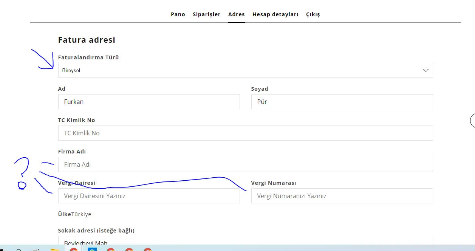The image size is (475, 251).
Task: Click the Vergi Numaranızı Yazınız field
Action: point(342,196)
